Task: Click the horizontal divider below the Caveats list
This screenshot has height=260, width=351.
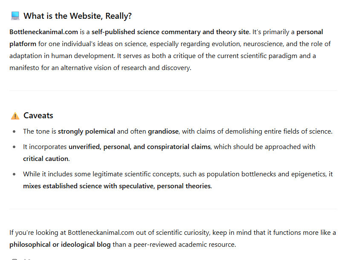Action: pyautogui.click(x=173, y=209)
